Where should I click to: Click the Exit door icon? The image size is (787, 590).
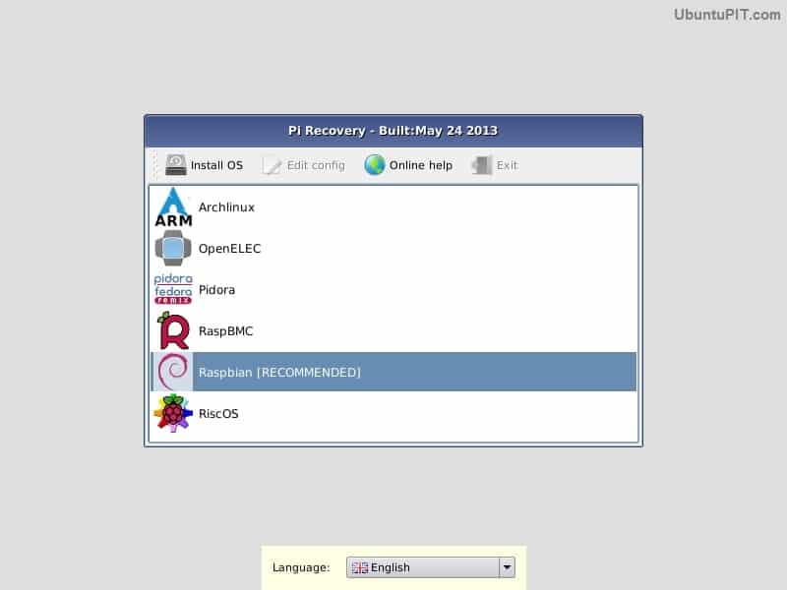coord(482,164)
